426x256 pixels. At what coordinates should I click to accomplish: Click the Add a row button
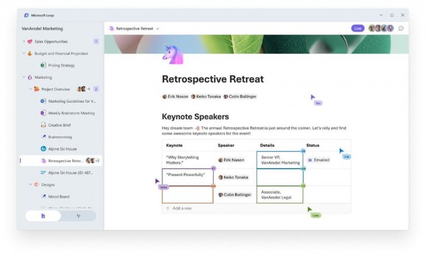click(x=179, y=208)
